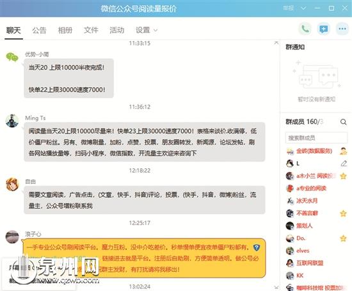The image size is (352, 291).
Task: Select member 冰天水月
Action: coord(317,201)
